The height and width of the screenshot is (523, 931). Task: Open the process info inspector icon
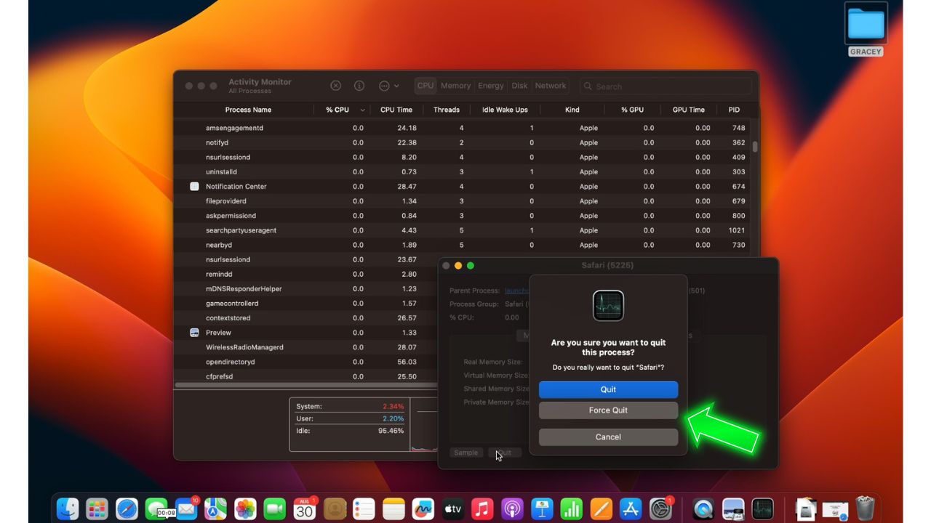[x=359, y=86]
